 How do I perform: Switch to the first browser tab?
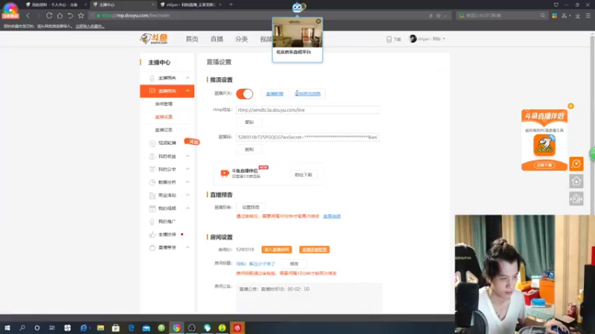[55, 4]
